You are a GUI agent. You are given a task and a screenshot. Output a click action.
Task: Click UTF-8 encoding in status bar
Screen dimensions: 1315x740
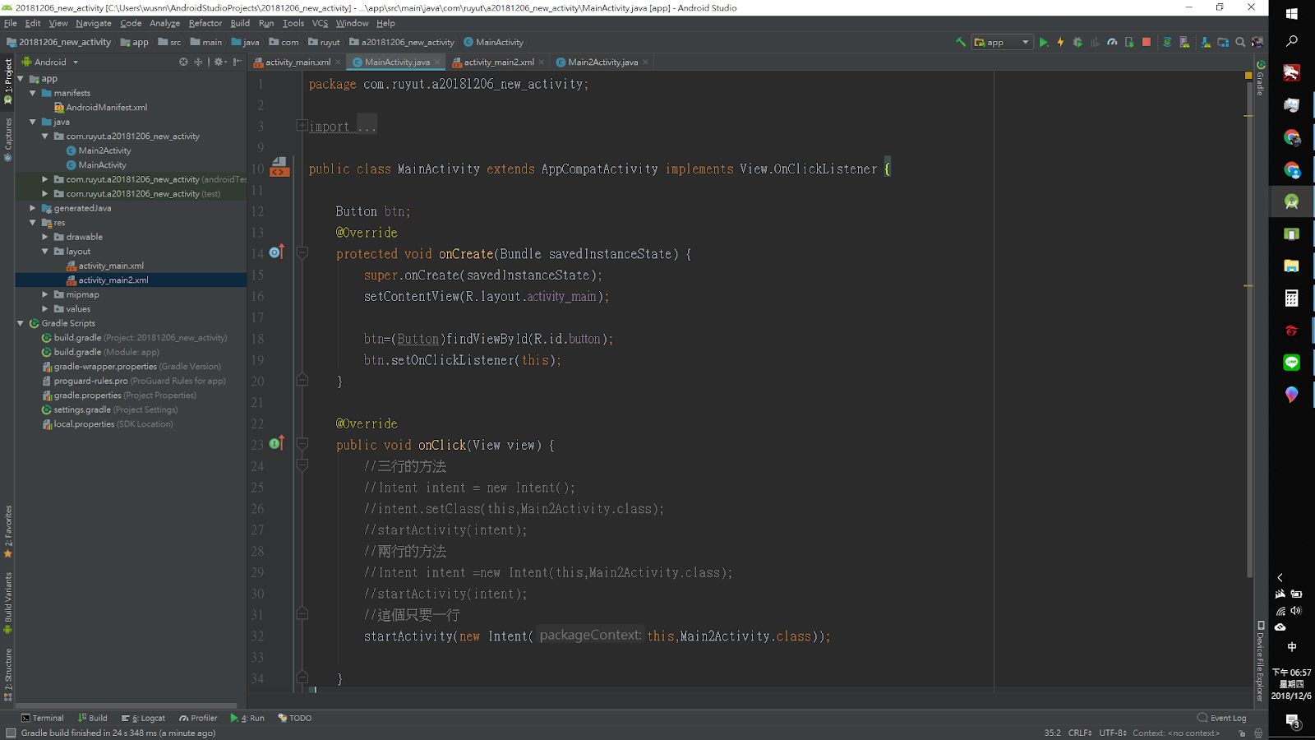click(1113, 733)
